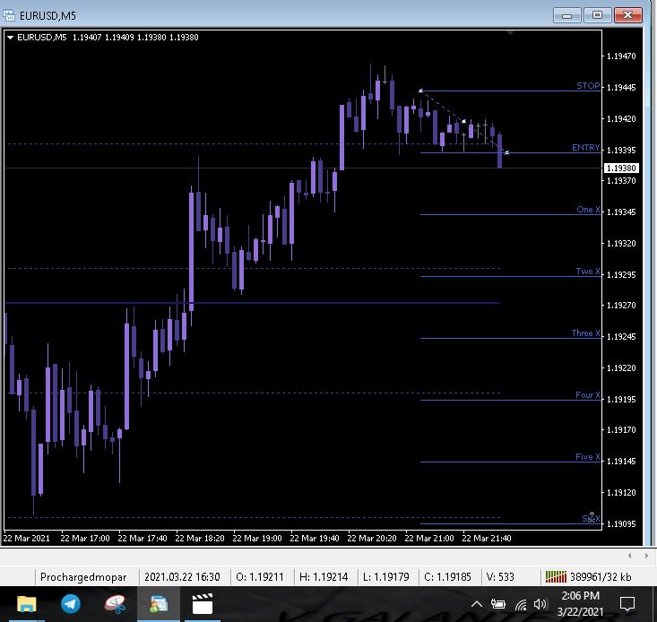Click the tab scroll right arrow
Viewport: 657px width, 622px height.
pyautogui.click(x=646, y=556)
